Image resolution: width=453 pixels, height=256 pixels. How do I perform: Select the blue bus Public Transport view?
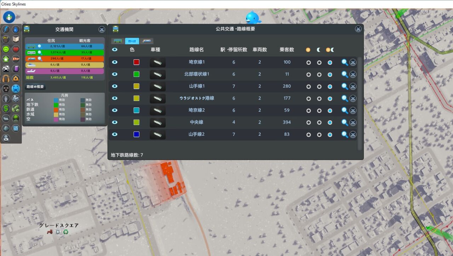(x=16, y=89)
